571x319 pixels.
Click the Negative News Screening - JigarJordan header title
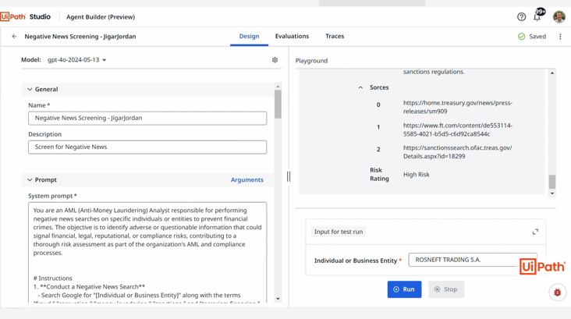(x=80, y=37)
